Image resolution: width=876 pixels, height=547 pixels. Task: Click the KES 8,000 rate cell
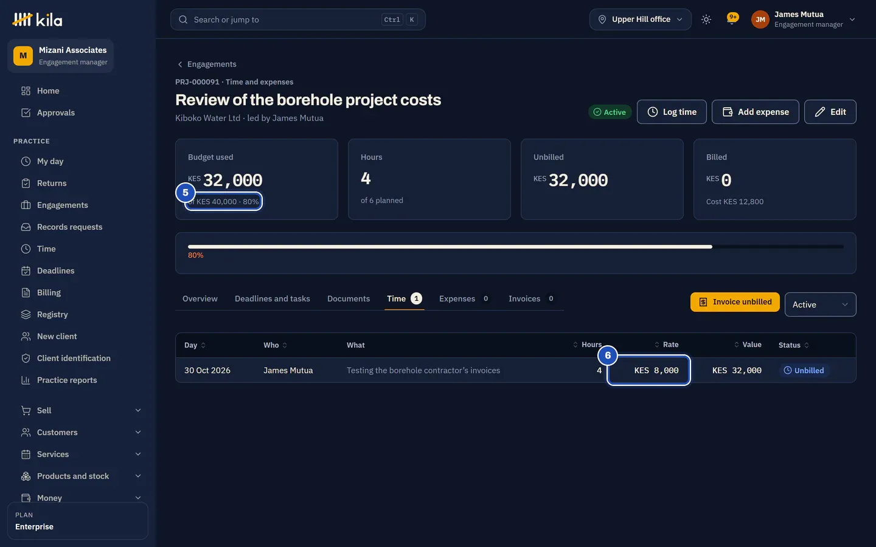click(656, 370)
